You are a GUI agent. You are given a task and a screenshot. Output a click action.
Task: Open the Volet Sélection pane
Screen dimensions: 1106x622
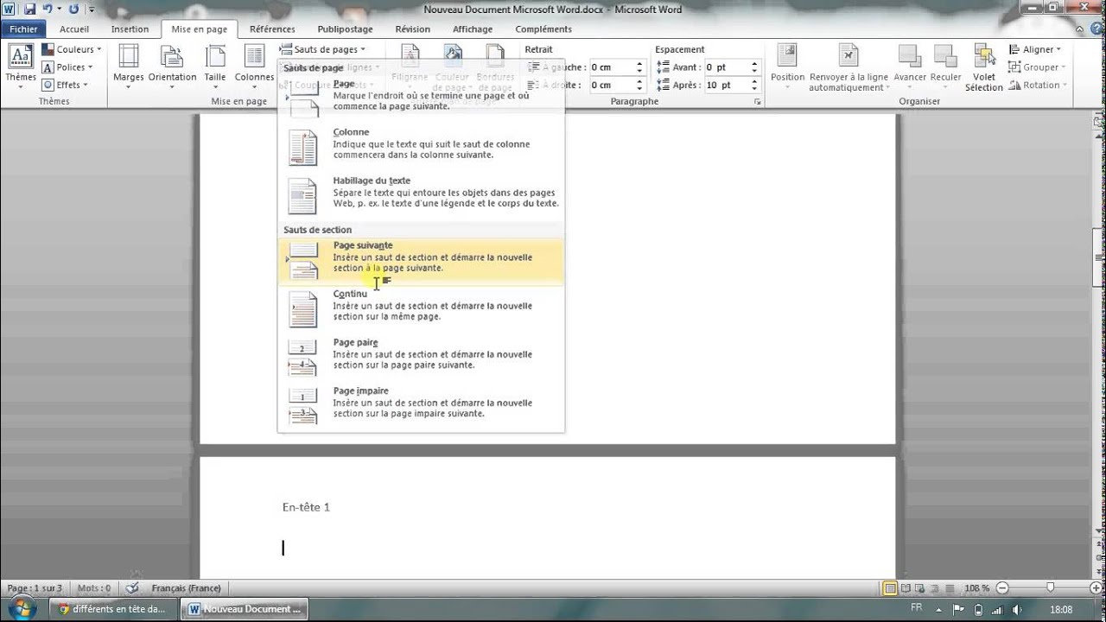[x=984, y=67]
